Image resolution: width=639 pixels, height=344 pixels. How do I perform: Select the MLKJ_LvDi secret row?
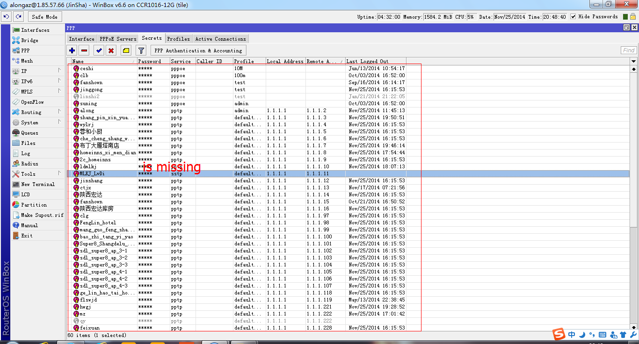349,173
